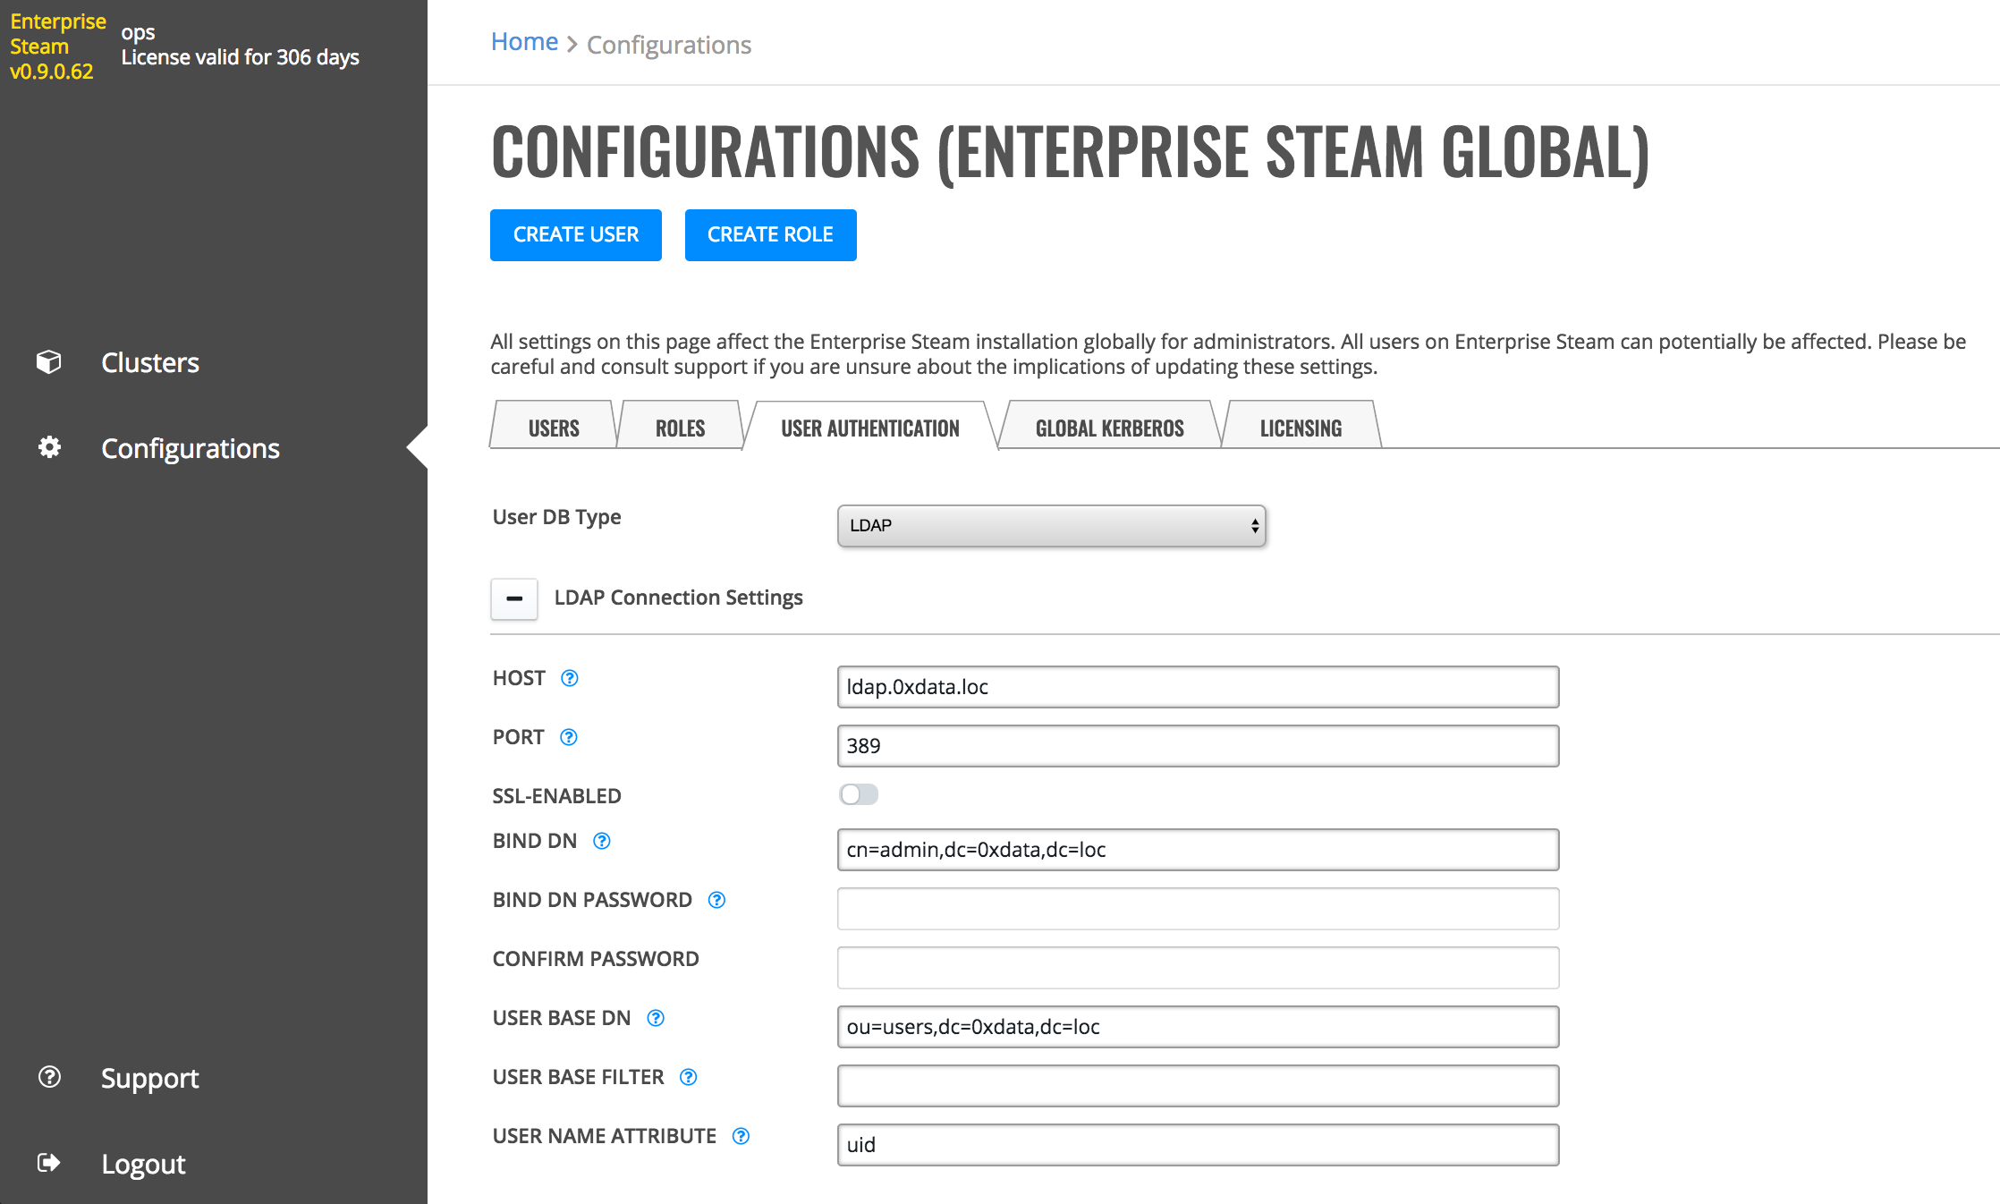Open help for USER BASE FILTER
This screenshot has width=2000, height=1204.
click(x=688, y=1077)
